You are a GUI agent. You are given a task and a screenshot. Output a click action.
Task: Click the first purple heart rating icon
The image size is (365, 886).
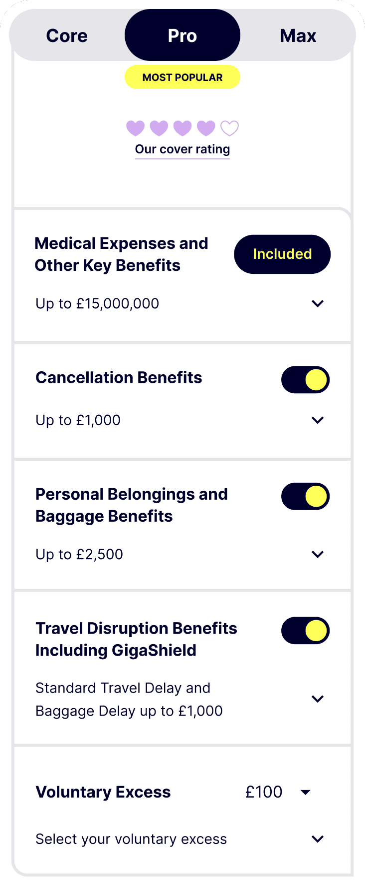click(136, 128)
